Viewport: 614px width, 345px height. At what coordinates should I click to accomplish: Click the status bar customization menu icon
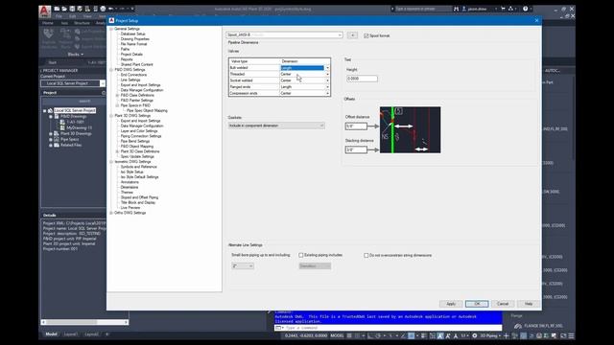[x=572, y=335]
